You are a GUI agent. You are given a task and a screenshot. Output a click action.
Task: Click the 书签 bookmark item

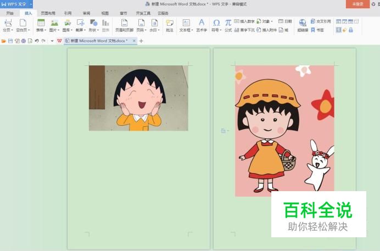[317, 30]
